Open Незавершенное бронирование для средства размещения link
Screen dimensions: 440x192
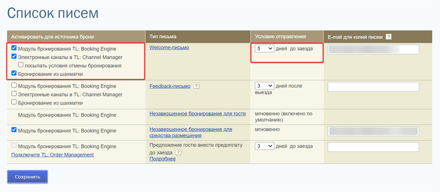[191, 133]
